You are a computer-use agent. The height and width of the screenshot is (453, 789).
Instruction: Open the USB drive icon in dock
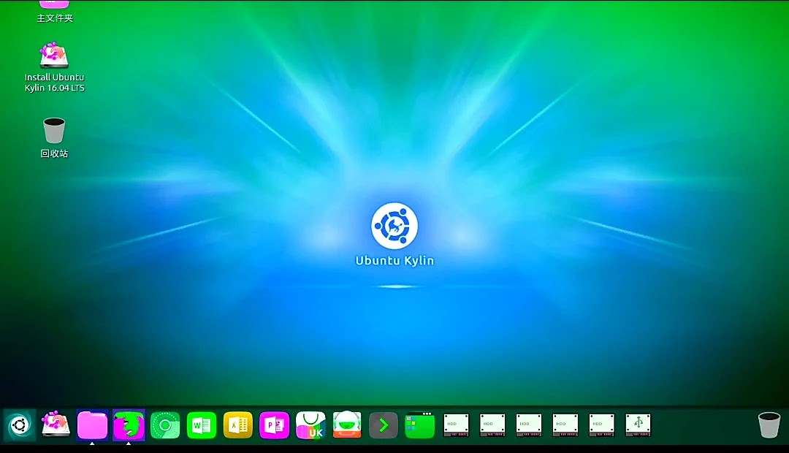click(638, 425)
